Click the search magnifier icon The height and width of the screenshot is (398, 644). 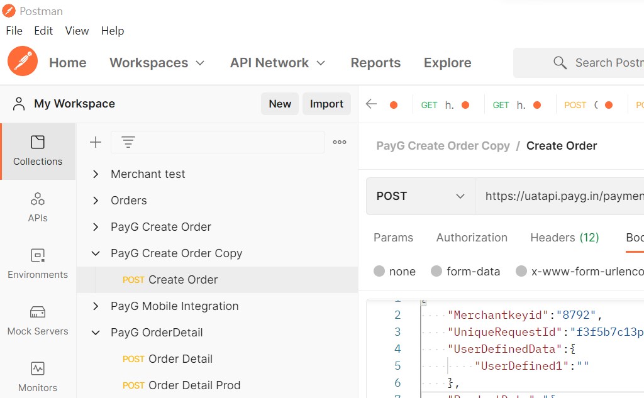pos(560,63)
